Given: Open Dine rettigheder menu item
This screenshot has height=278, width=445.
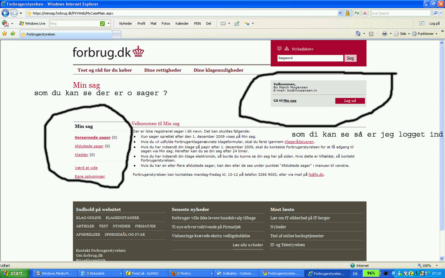Looking at the screenshot, I should coord(162,70).
